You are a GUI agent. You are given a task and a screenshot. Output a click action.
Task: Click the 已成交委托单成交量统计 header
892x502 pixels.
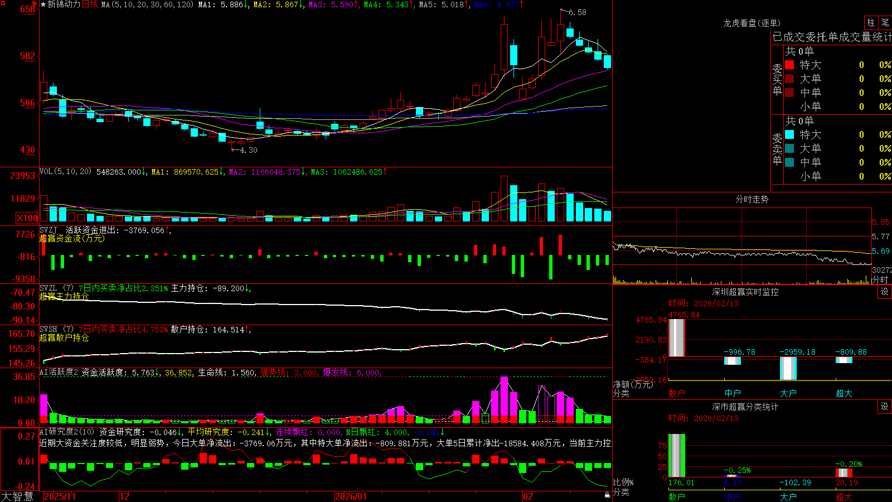832,37
